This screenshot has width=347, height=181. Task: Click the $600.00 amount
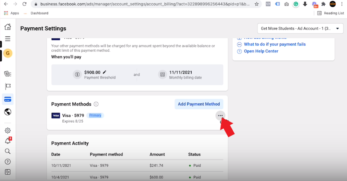(156, 177)
